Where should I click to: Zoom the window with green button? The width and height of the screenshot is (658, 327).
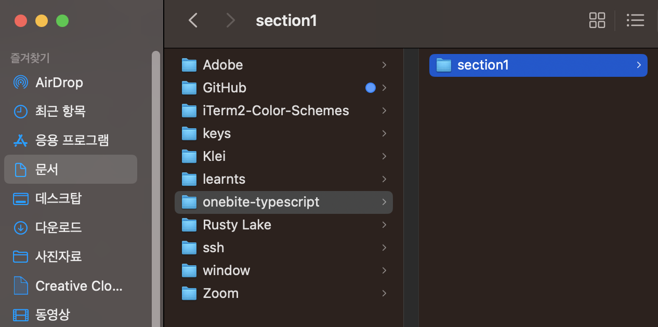[x=62, y=21]
